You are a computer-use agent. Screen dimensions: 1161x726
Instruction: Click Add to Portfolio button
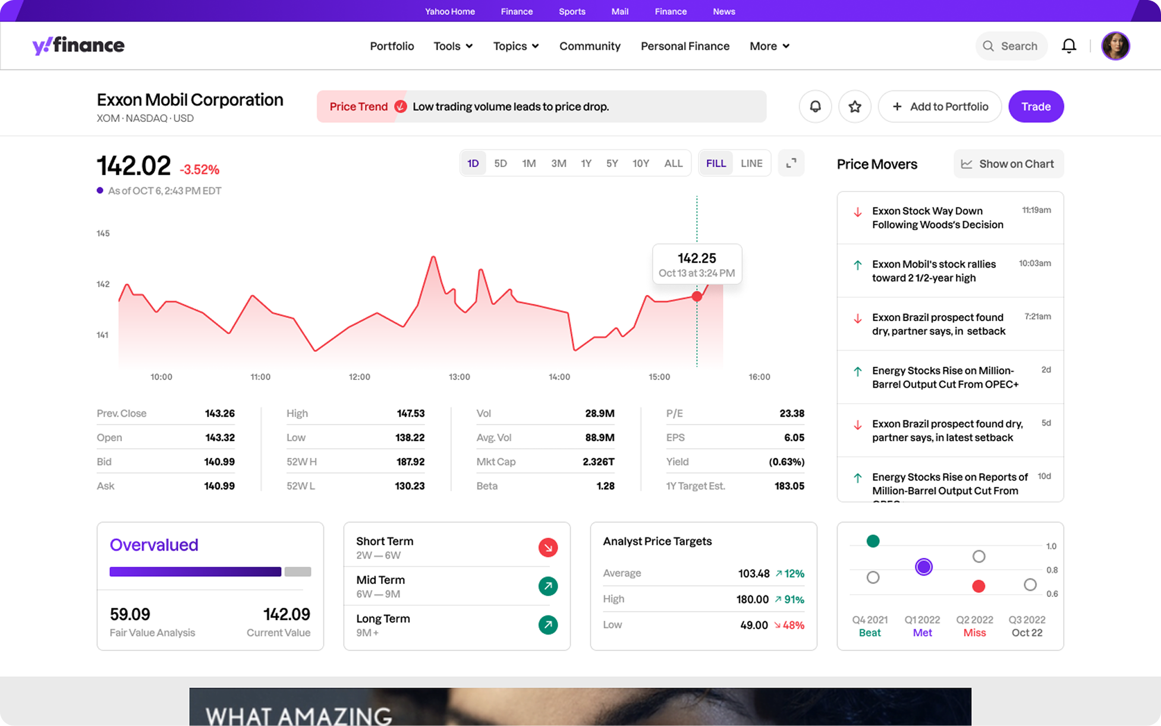point(940,106)
